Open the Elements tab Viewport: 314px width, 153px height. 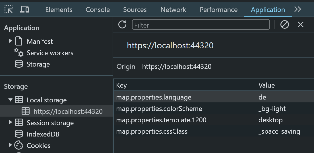click(x=59, y=10)
